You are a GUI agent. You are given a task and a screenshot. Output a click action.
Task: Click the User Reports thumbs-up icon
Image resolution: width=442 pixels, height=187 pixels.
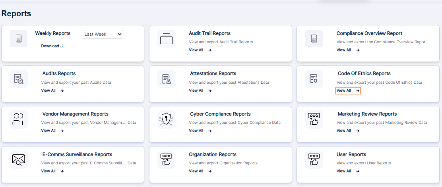click(x=314, y=160)
